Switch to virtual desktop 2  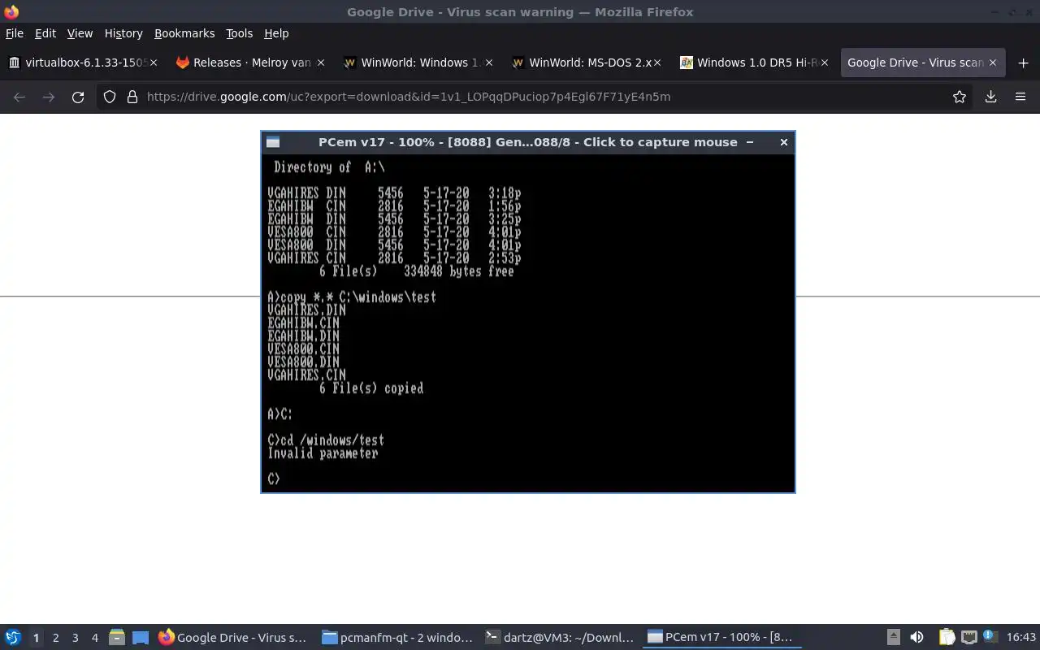pos(56,638)
